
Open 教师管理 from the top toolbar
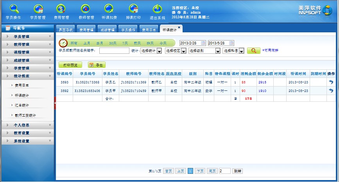coord(86,11)
